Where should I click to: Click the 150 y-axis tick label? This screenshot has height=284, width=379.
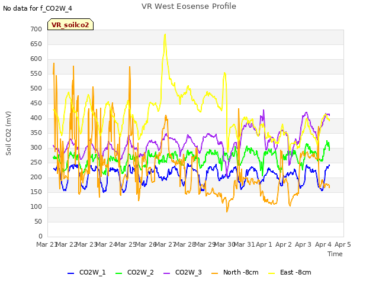[x=36, y=192]
